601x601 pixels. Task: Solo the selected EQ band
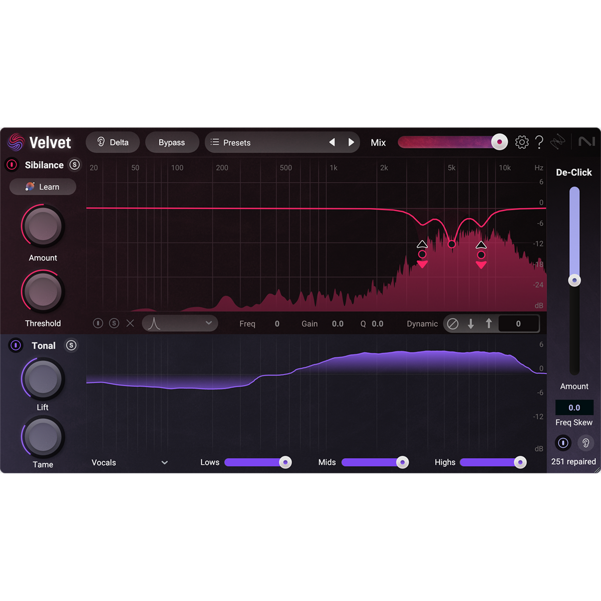pos(114,324)
